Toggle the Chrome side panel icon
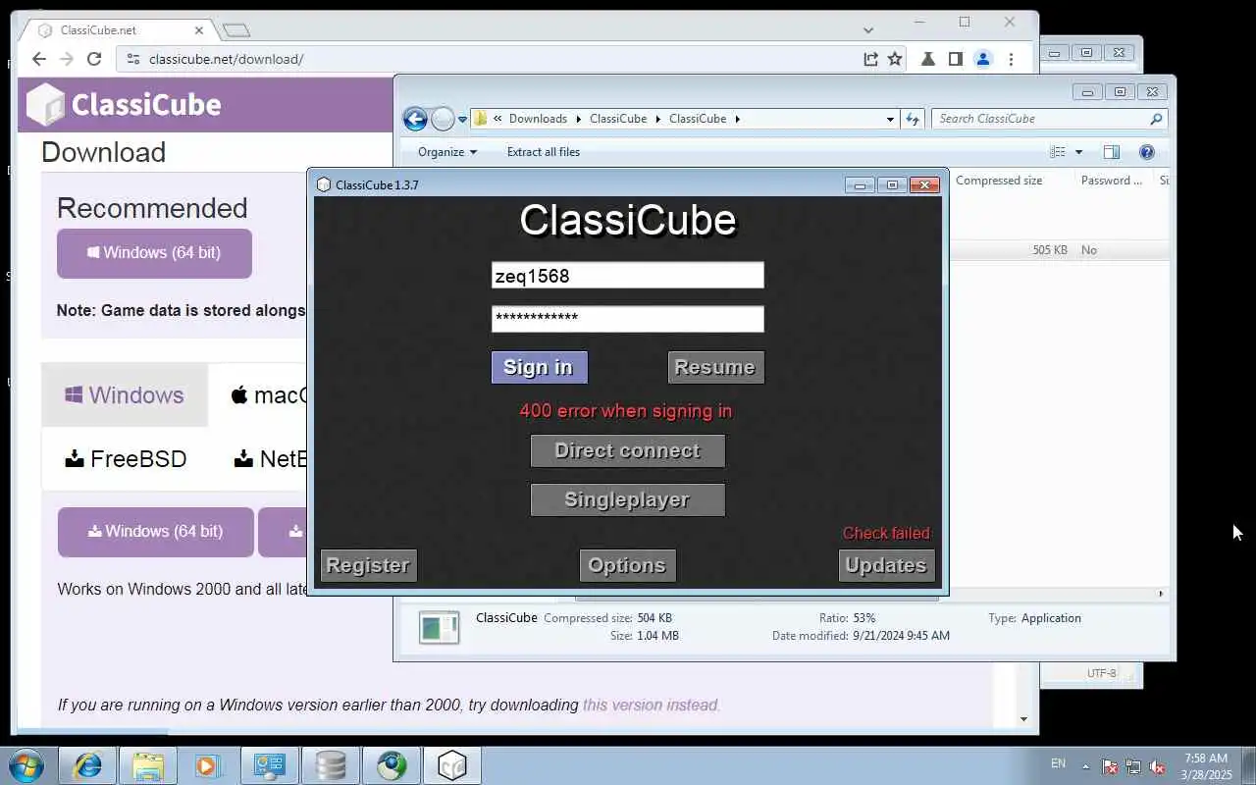1256x785 pixels. pyautogui.click(x=956, y=59)
